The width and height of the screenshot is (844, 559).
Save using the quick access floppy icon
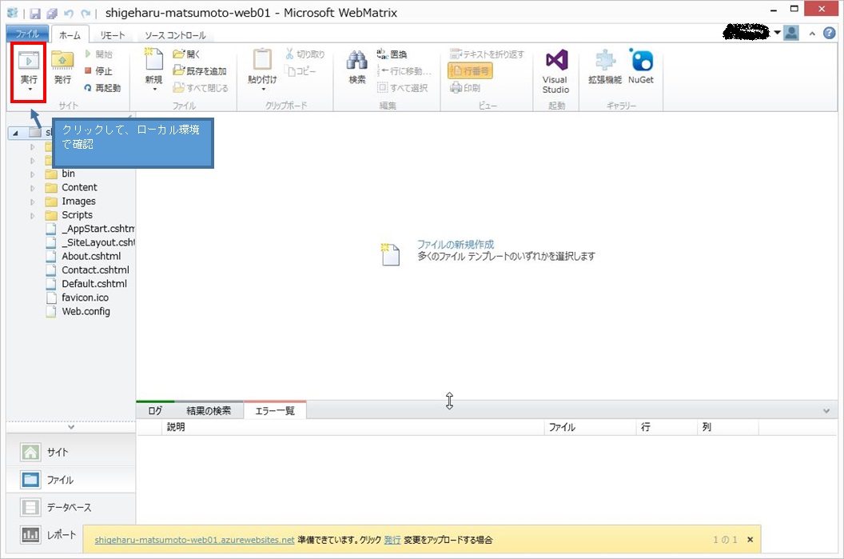[x=35, y=14]
